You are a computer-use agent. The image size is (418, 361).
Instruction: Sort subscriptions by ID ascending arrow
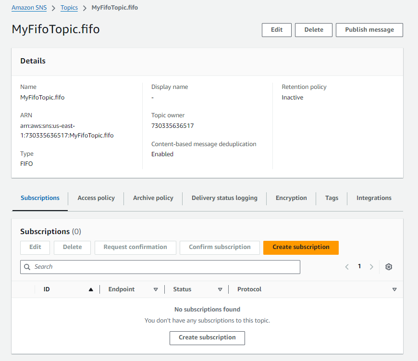coord(91,289)
